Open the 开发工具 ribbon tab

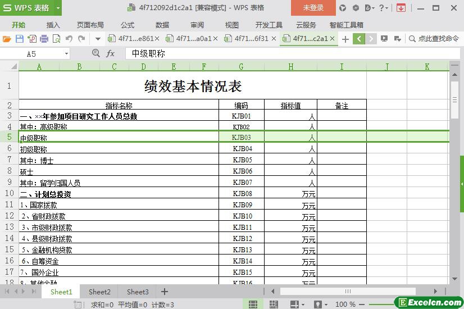(x=269, y=25)
